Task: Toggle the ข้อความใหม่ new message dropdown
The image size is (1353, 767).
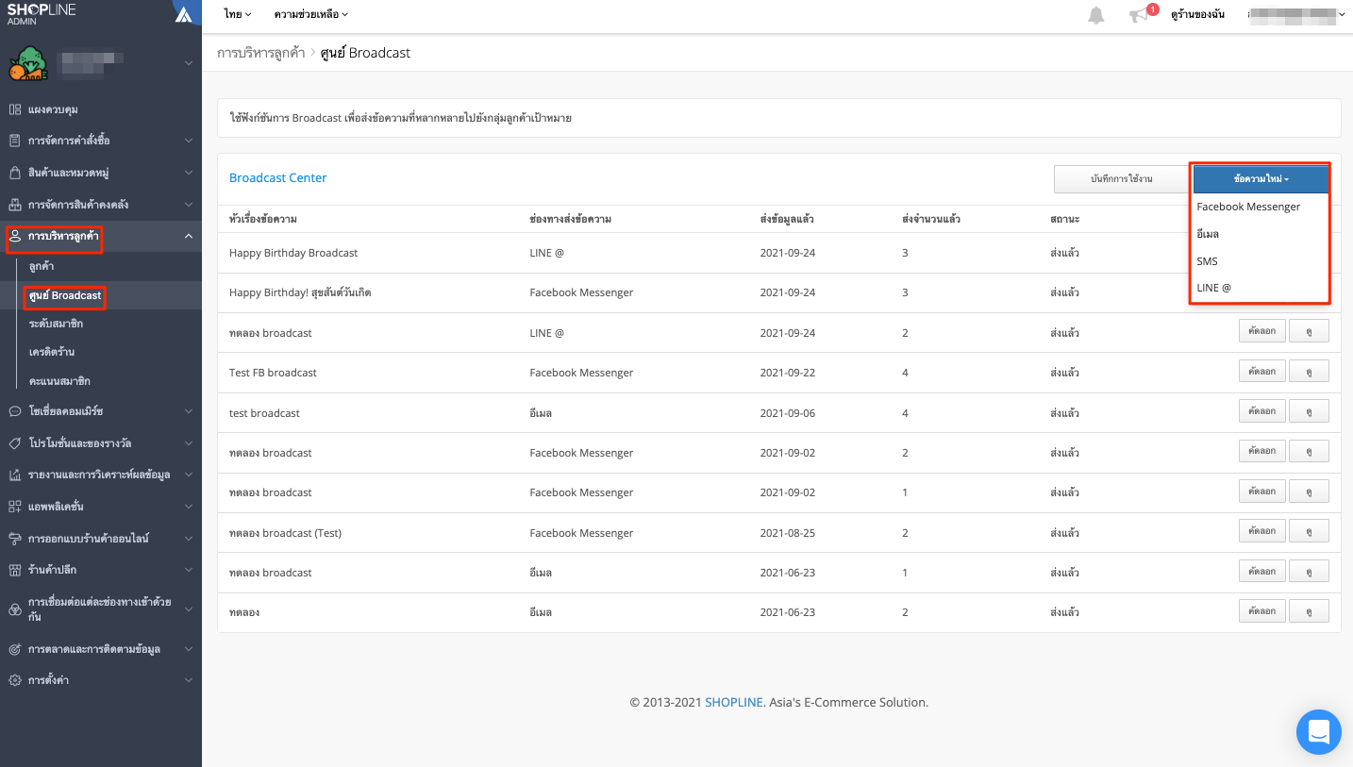Action: coord(1261,178)
